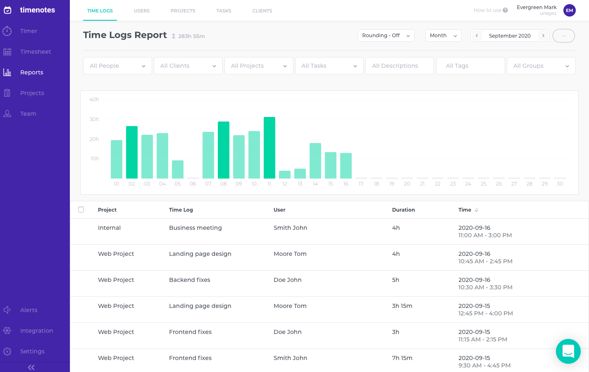Open the Settings gear icon
This screenshot has height=372, width=589.
[7, 351]
